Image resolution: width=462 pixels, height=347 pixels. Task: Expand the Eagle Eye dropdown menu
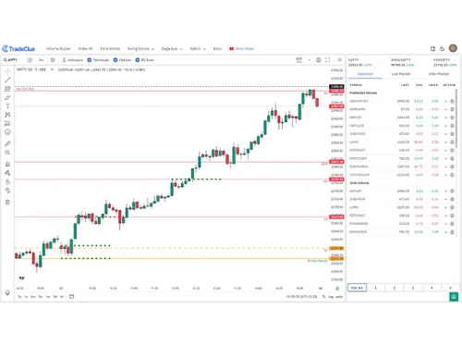[172, 49]
